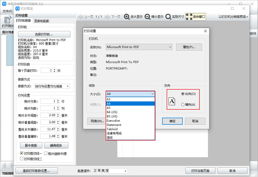This screenshot has width=258, height=177.
Task: Open the 文件(F) menu
Action: 7,11
